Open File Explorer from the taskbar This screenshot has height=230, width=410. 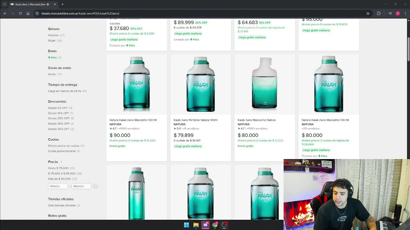click(x=196, y=225)
